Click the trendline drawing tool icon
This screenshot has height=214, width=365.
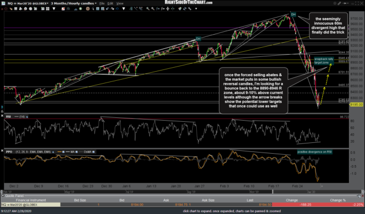(x=136, y=9)
